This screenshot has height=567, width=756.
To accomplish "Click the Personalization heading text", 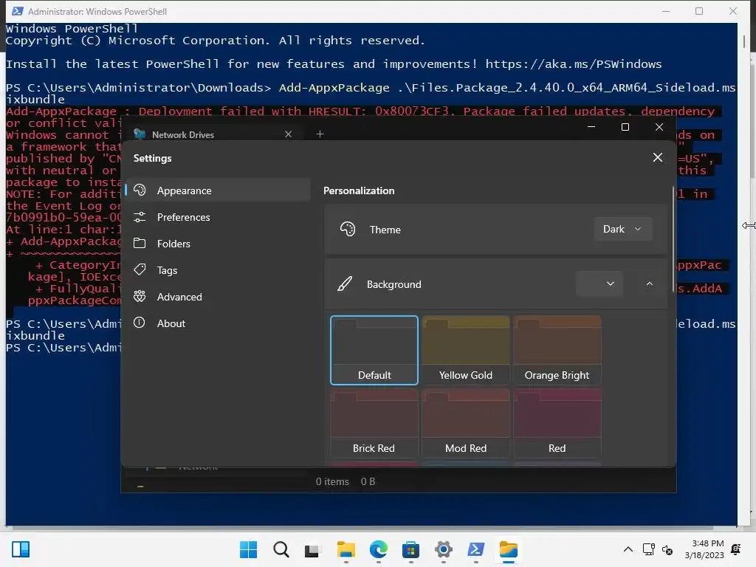I will pyautogui.click(x=359, y=190).
